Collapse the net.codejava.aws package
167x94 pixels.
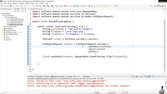click(5, 17)
